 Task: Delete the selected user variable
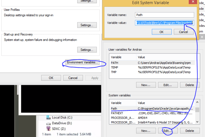pos(190,85)
